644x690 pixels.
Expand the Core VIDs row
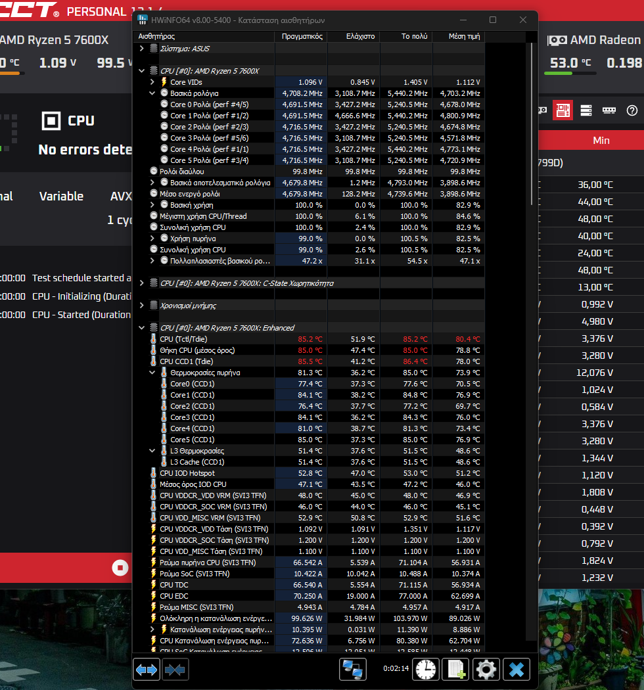click(x=152, y=82)
